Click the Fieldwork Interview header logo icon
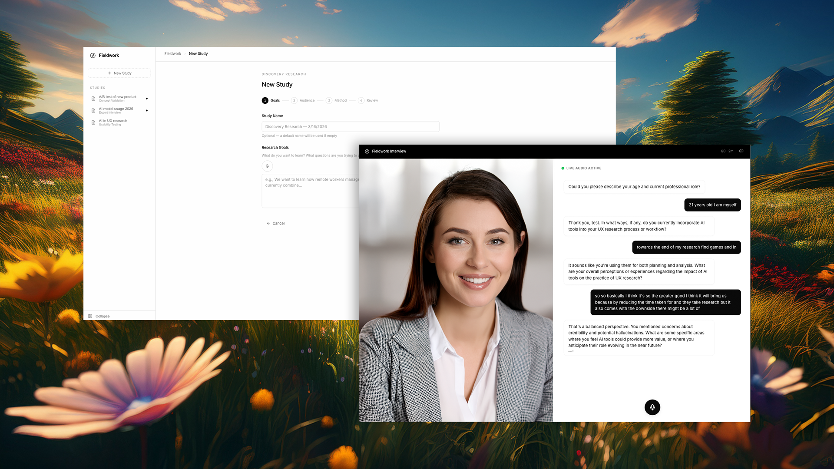The height and width of the screenshot is (469, 834). click(367, 152)
